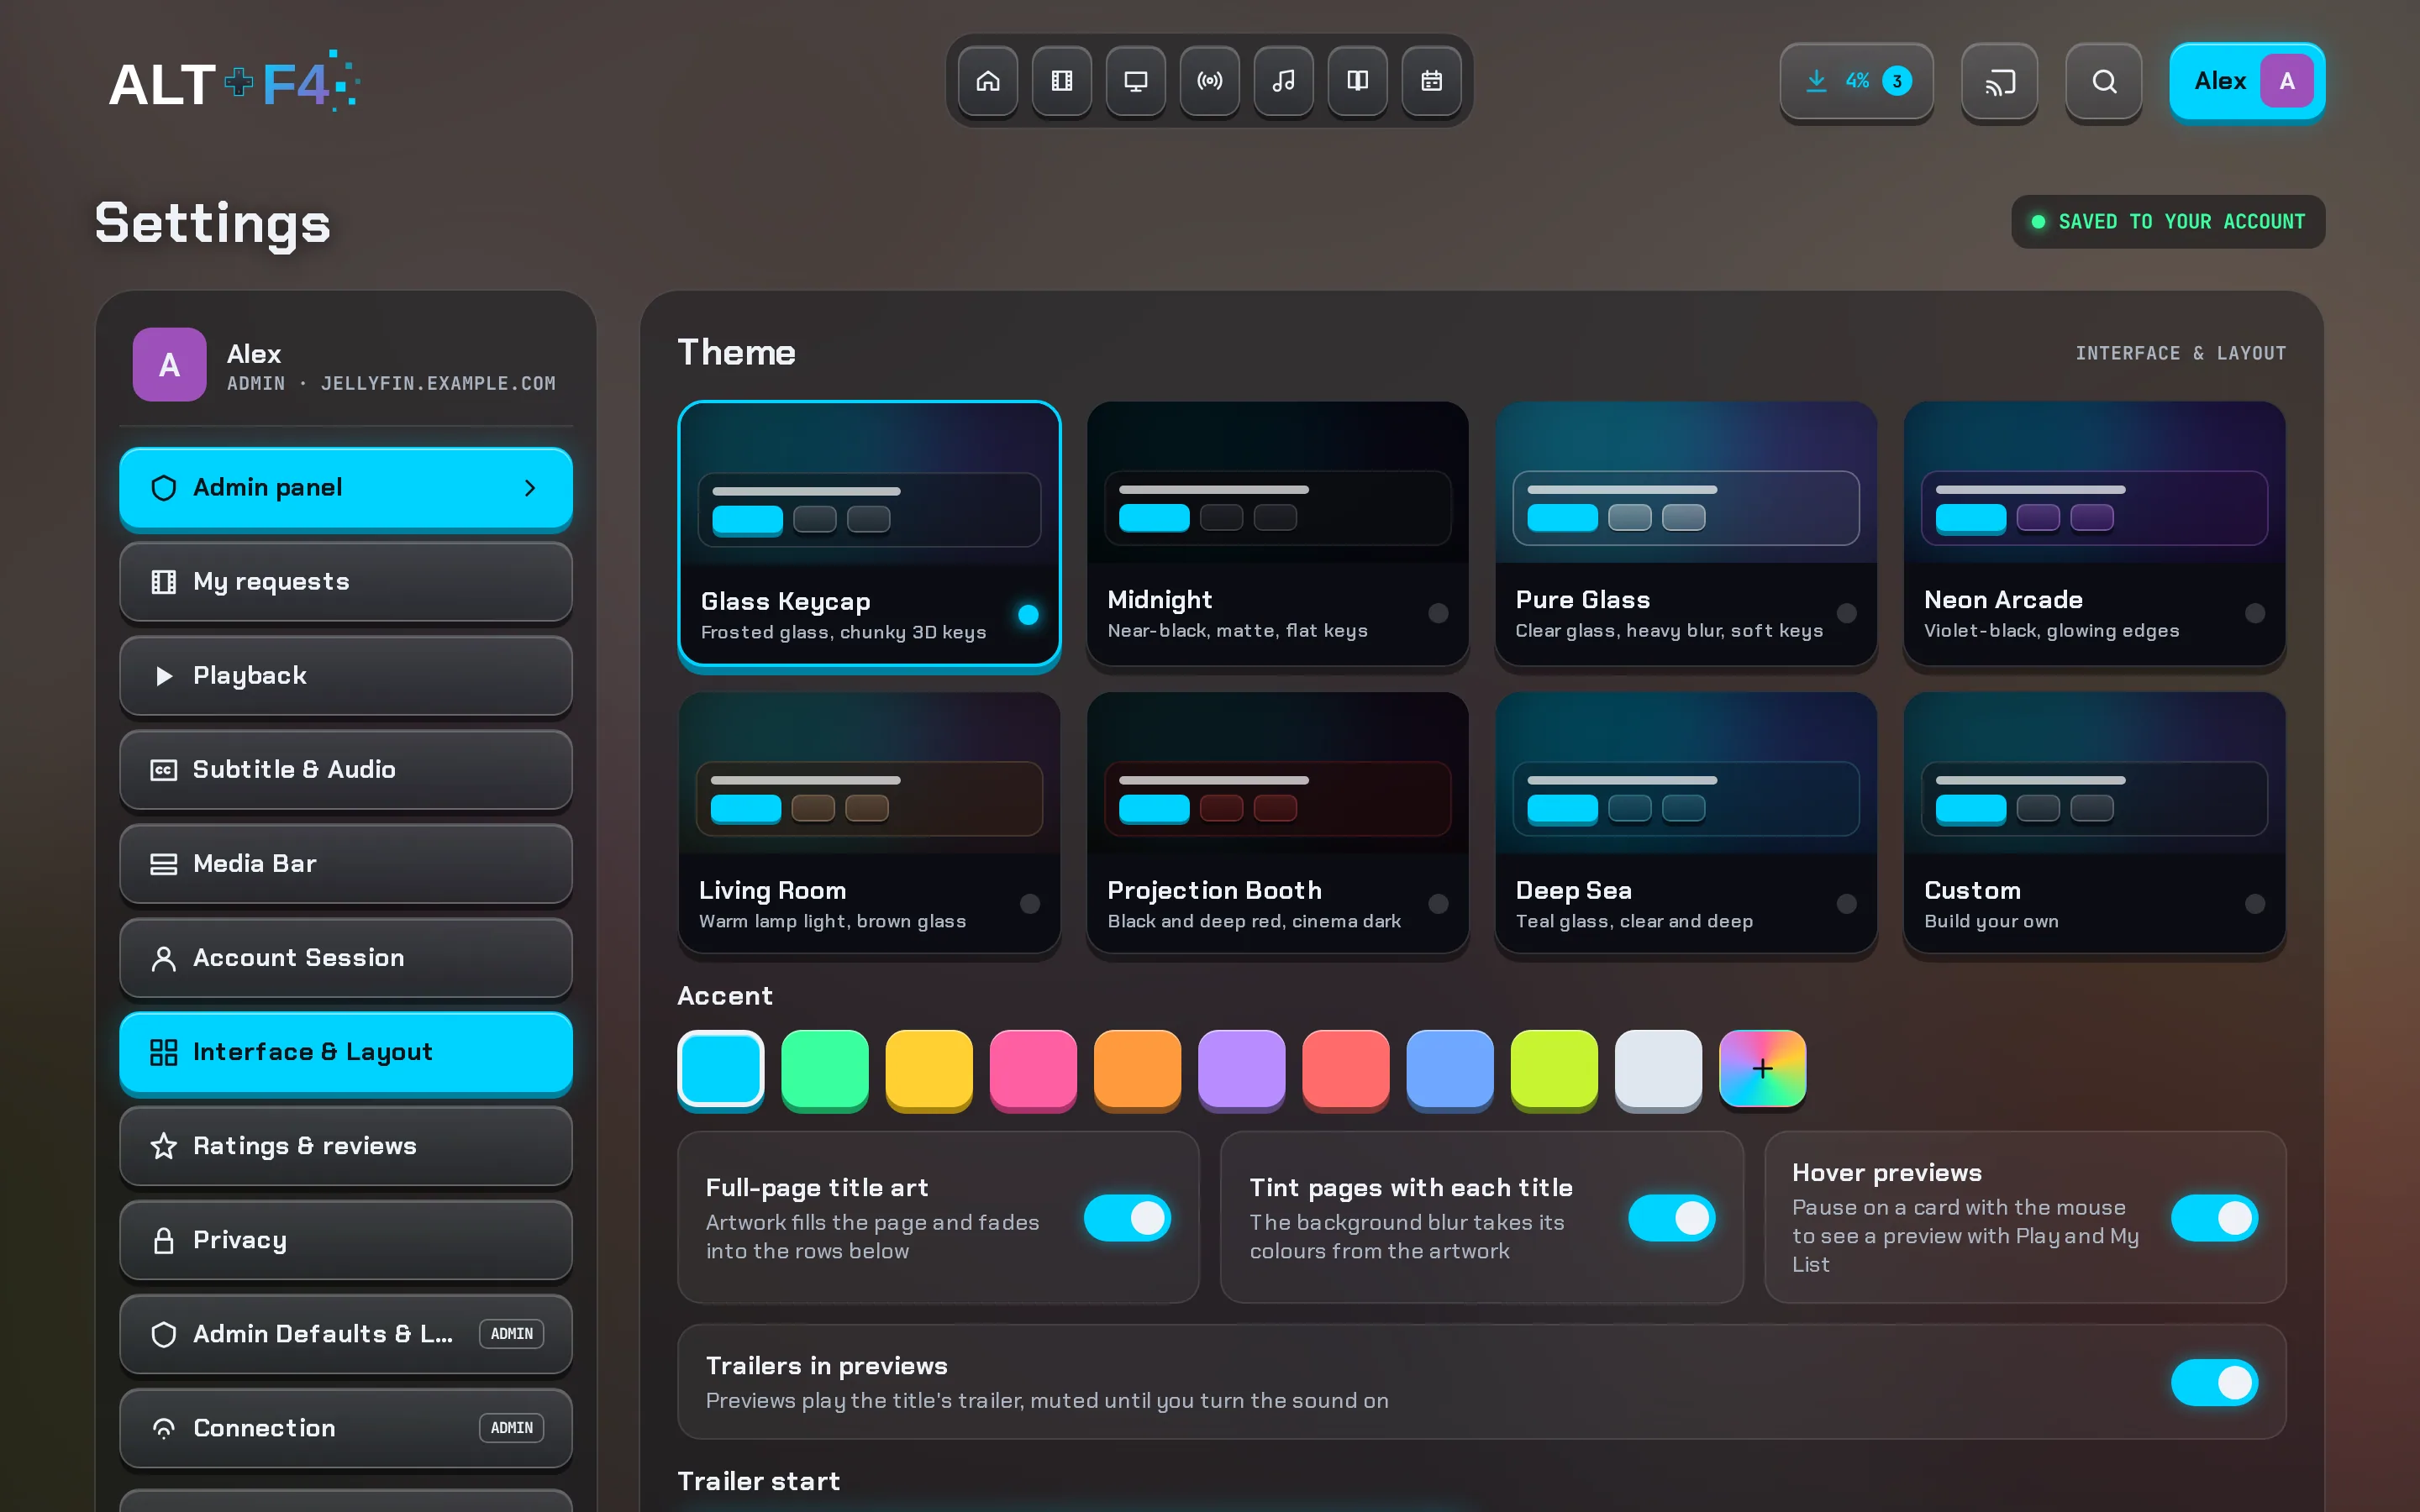
Task: Pick the purple accent color
Action: click(x=1241, y=1068)
